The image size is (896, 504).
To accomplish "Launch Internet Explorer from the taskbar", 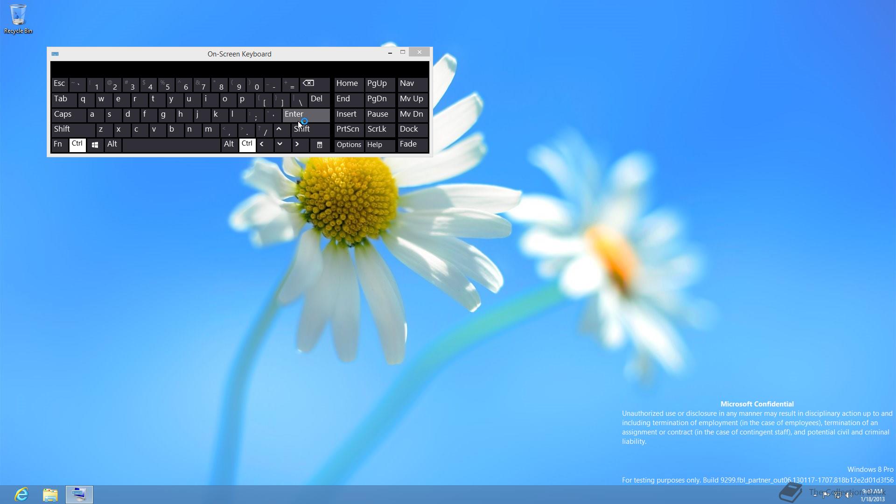I will [x=21, y=495].
